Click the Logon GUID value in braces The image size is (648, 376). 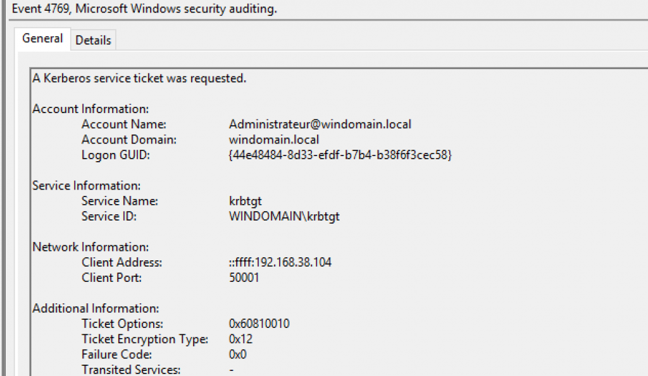point(340,155)
